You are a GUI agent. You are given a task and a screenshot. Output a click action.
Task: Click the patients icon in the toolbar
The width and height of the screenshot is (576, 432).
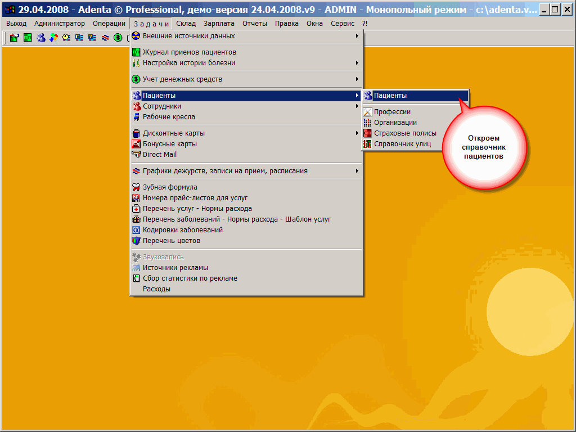(x=41, y=38)
